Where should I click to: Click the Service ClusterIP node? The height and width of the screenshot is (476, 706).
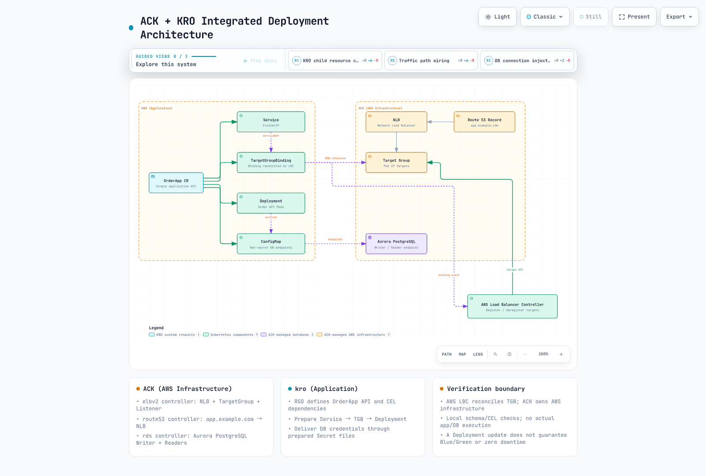tap(271, 122)
